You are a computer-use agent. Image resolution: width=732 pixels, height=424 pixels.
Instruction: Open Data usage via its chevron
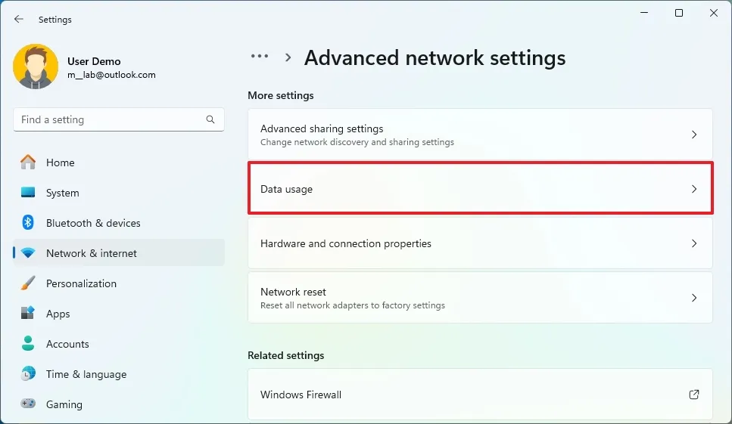[694, 189]
